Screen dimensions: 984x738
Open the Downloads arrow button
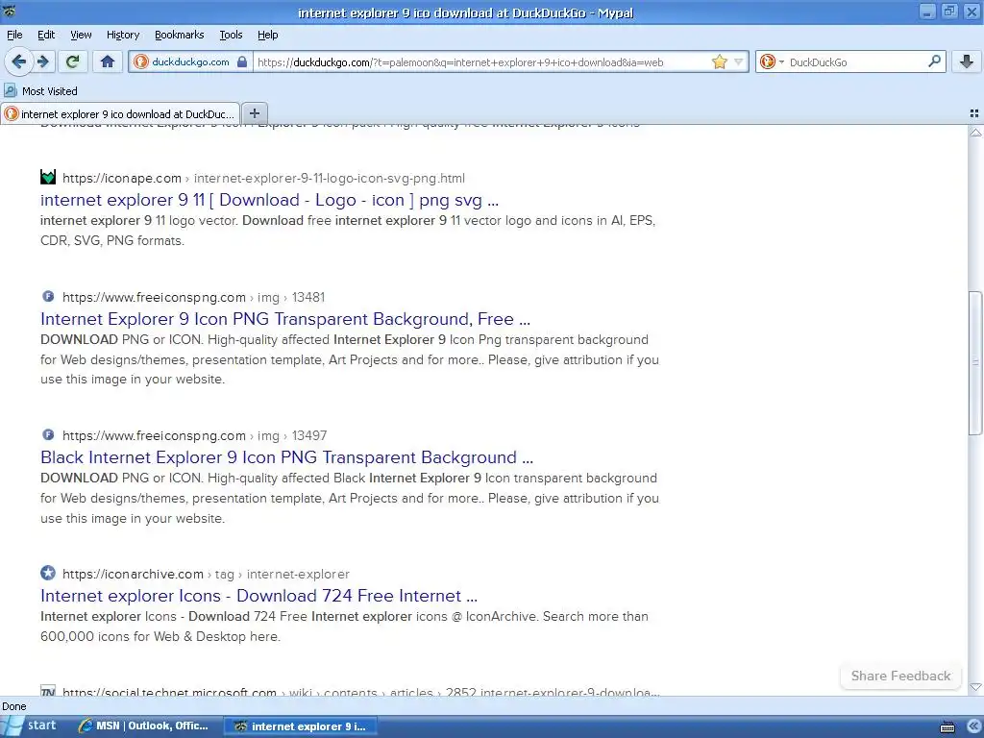tap(967, 61)
